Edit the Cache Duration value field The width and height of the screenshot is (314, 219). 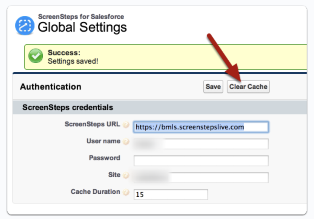click(x=171, y=195)
